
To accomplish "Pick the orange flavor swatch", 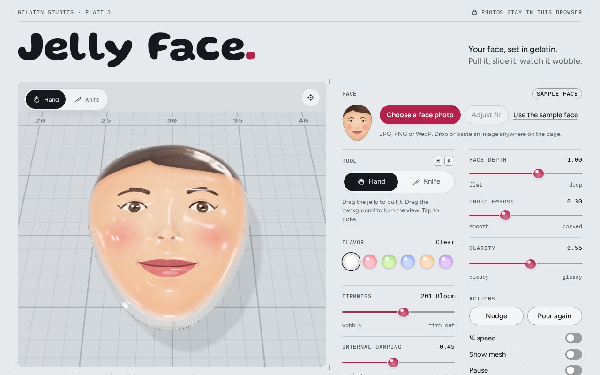I will 427,262.
